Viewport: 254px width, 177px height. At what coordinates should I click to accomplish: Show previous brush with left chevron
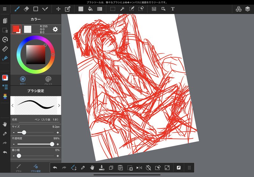(x=12, y=106)
